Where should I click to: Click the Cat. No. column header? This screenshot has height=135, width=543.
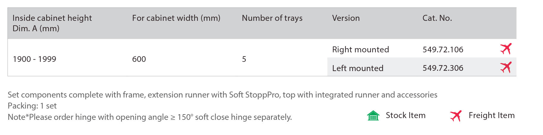pyautogui.click(x=437, y=18)
